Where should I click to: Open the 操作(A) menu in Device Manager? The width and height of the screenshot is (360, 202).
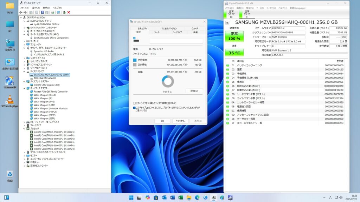(36, 7)
